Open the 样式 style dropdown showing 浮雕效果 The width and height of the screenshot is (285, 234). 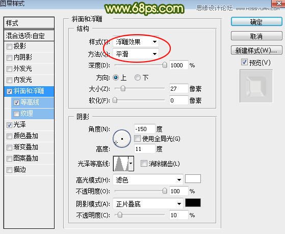pos(136,42)
